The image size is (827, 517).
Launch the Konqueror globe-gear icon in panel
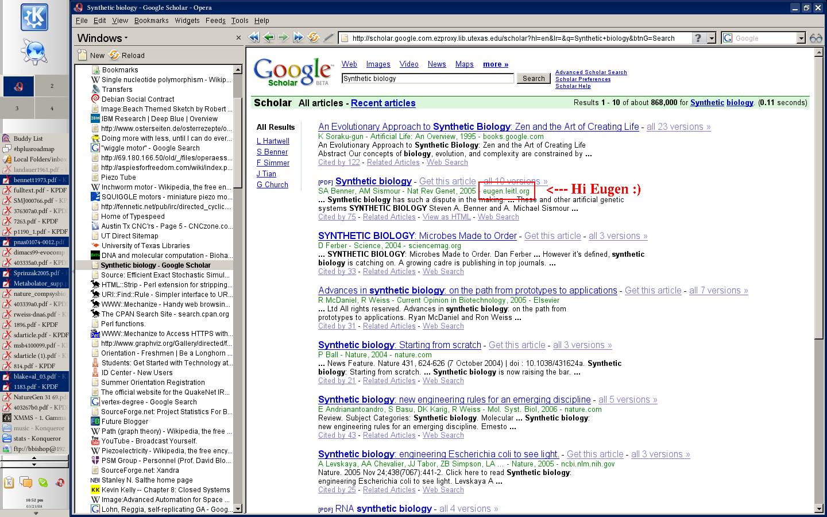[34, 52]
